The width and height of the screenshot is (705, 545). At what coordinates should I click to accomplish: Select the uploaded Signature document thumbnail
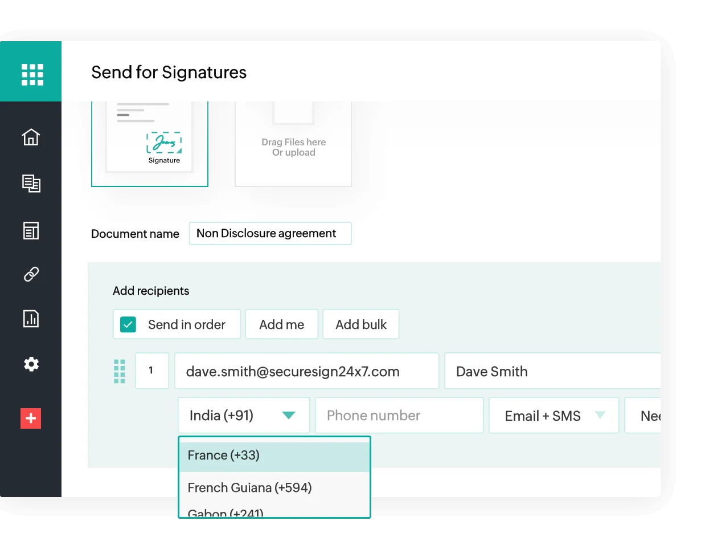coord(150,143)
